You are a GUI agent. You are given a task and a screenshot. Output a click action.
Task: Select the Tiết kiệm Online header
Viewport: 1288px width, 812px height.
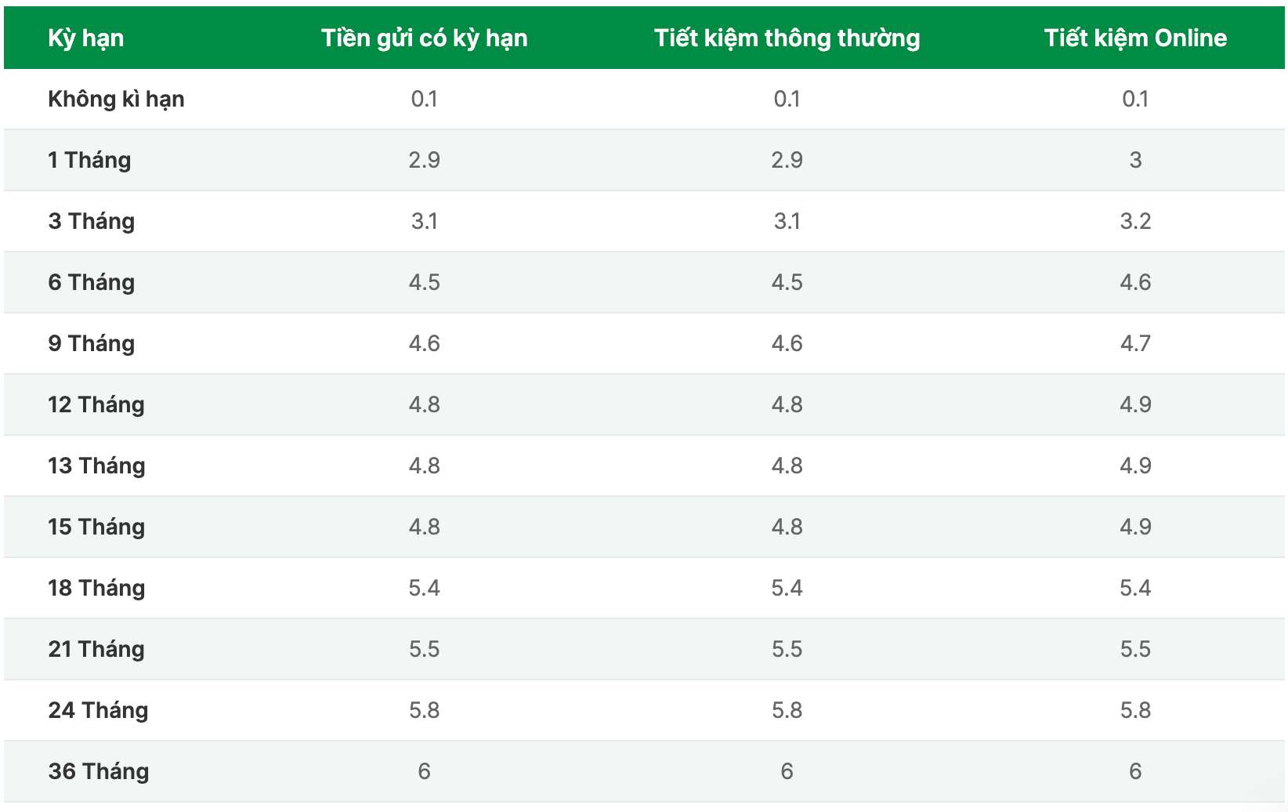click(1135, 38)
